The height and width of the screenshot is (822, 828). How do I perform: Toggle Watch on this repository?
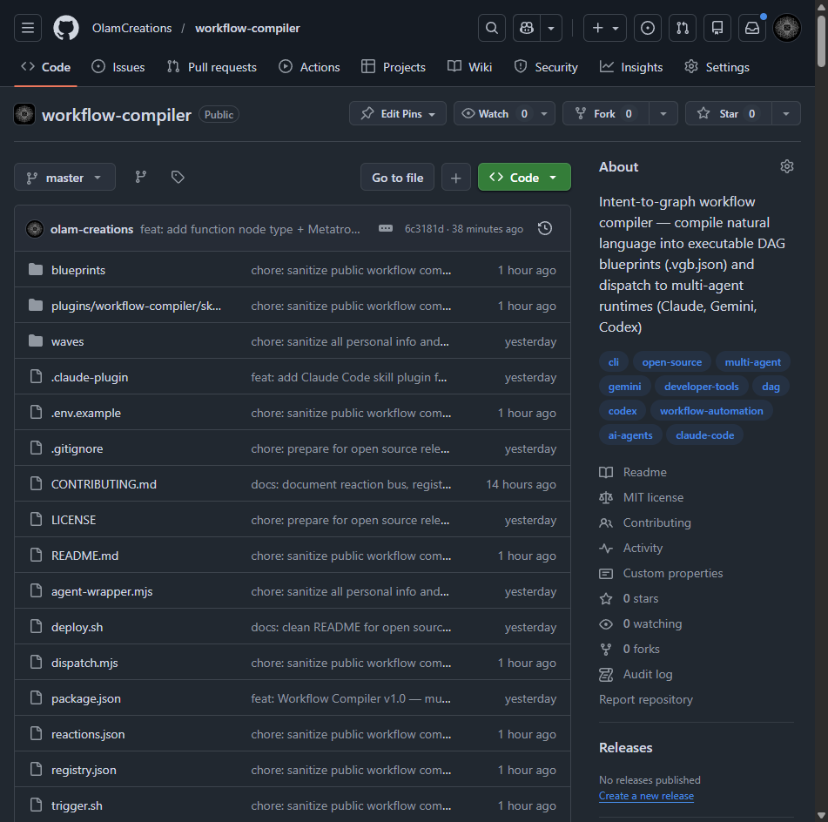point(494,113)
